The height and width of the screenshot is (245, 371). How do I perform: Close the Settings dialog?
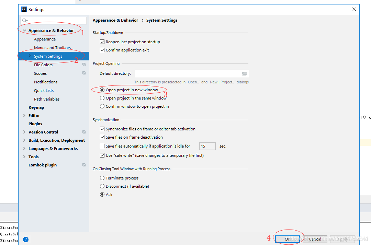coord(354,9)
